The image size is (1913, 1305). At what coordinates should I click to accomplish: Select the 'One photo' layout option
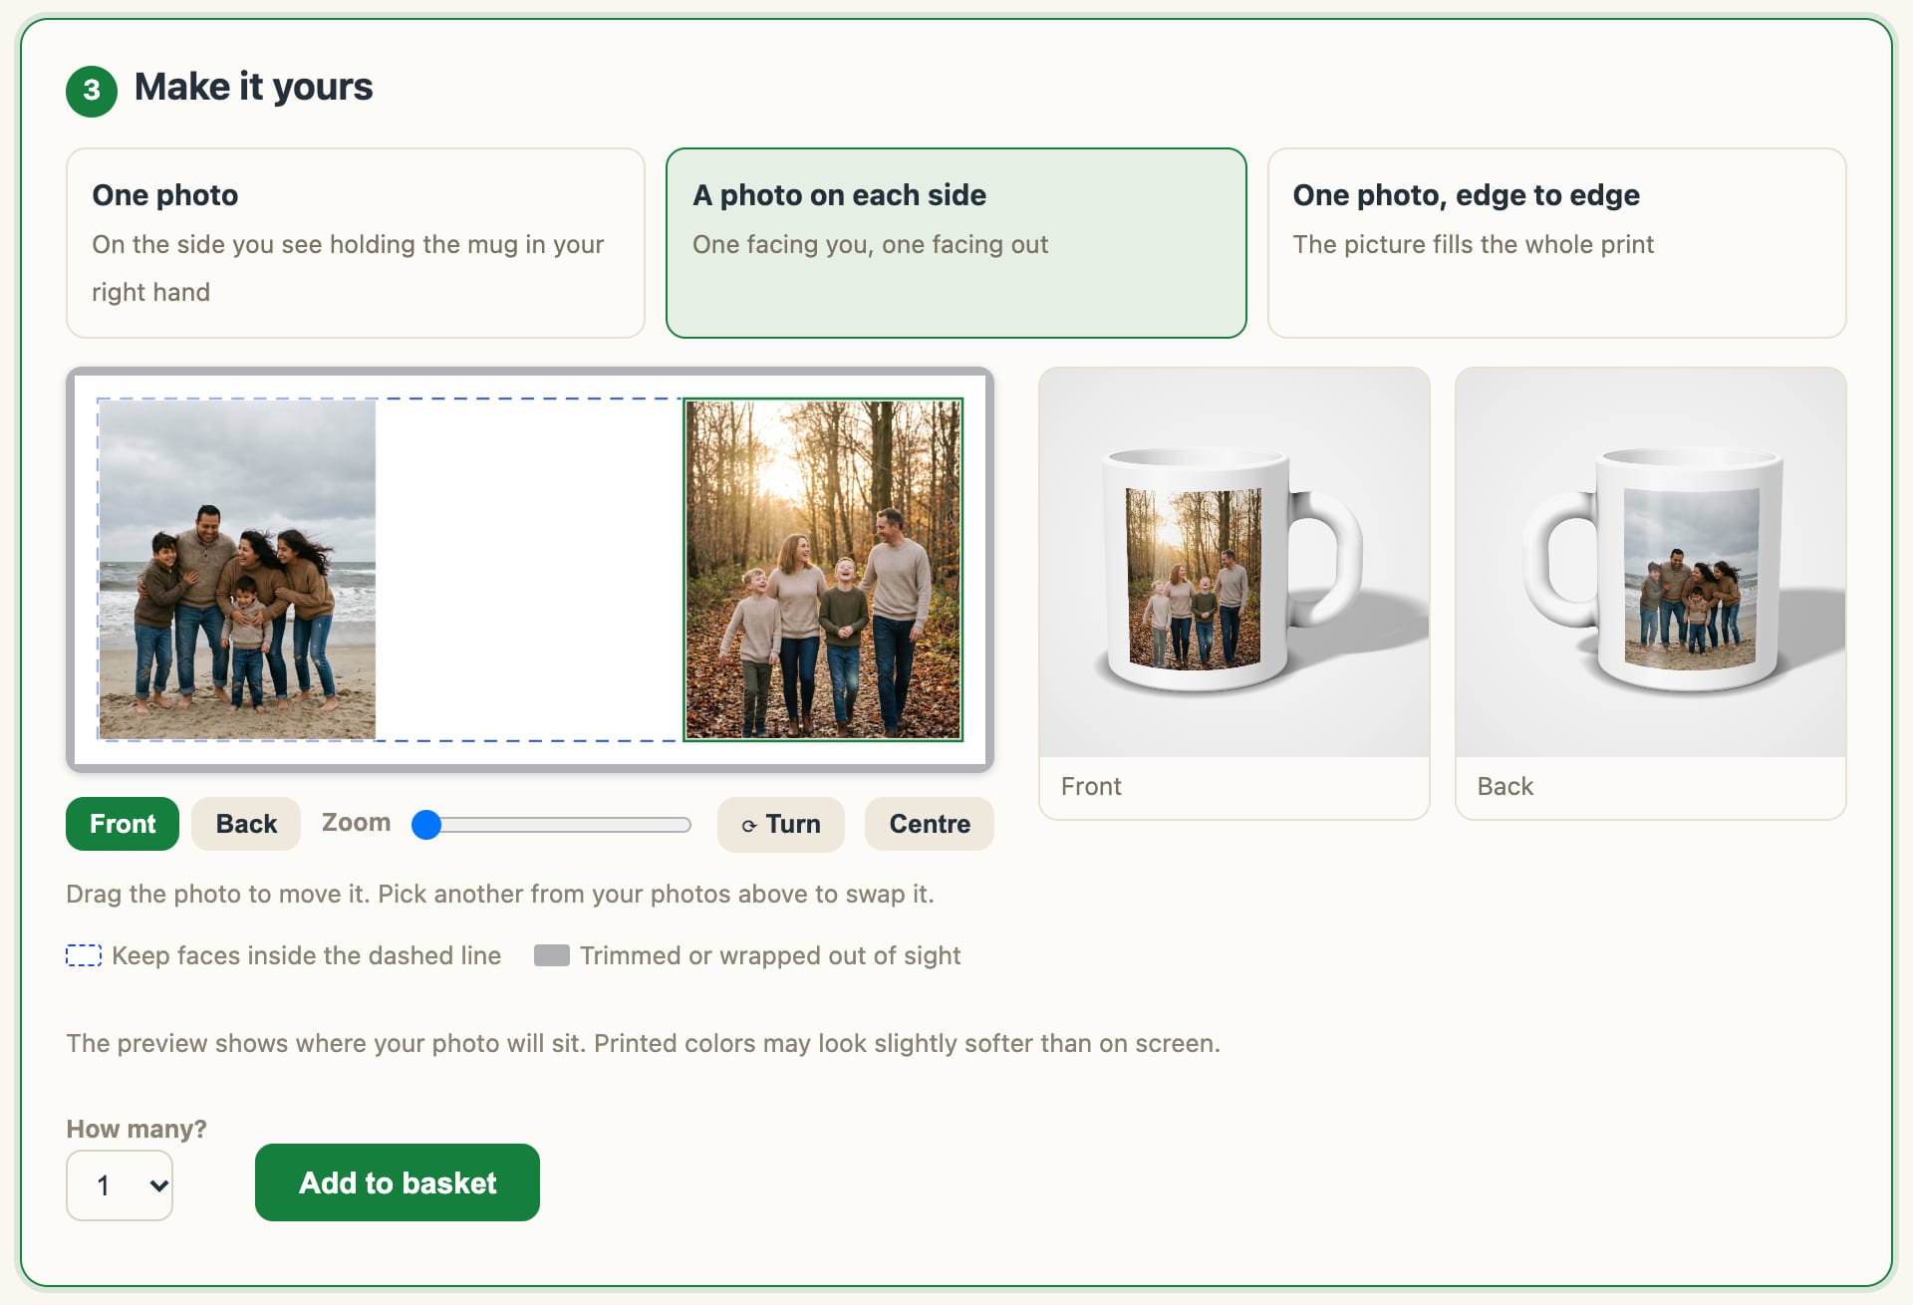tap(355, 243)
